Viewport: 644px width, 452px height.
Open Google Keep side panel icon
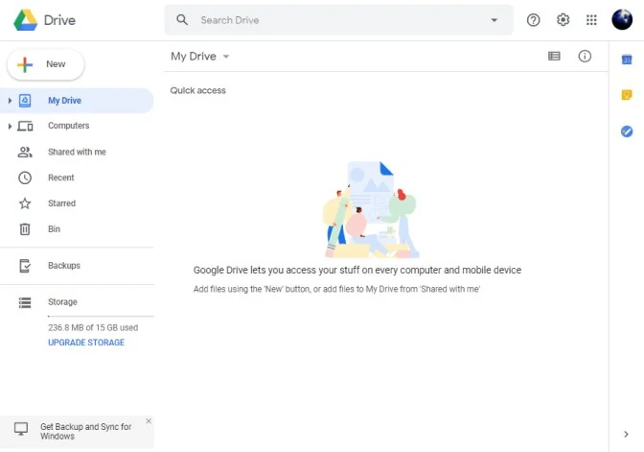[x=627, y=95]
